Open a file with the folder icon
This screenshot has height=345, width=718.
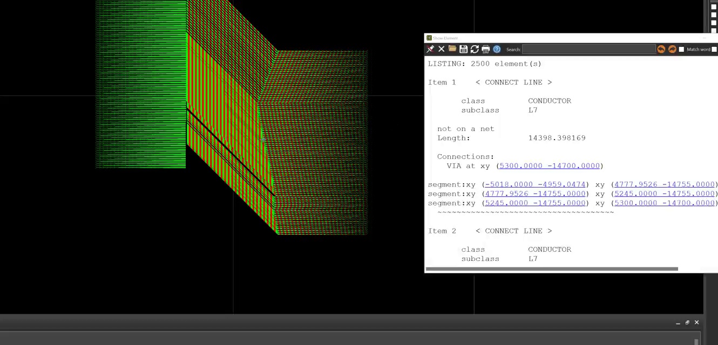click(452, 50)
